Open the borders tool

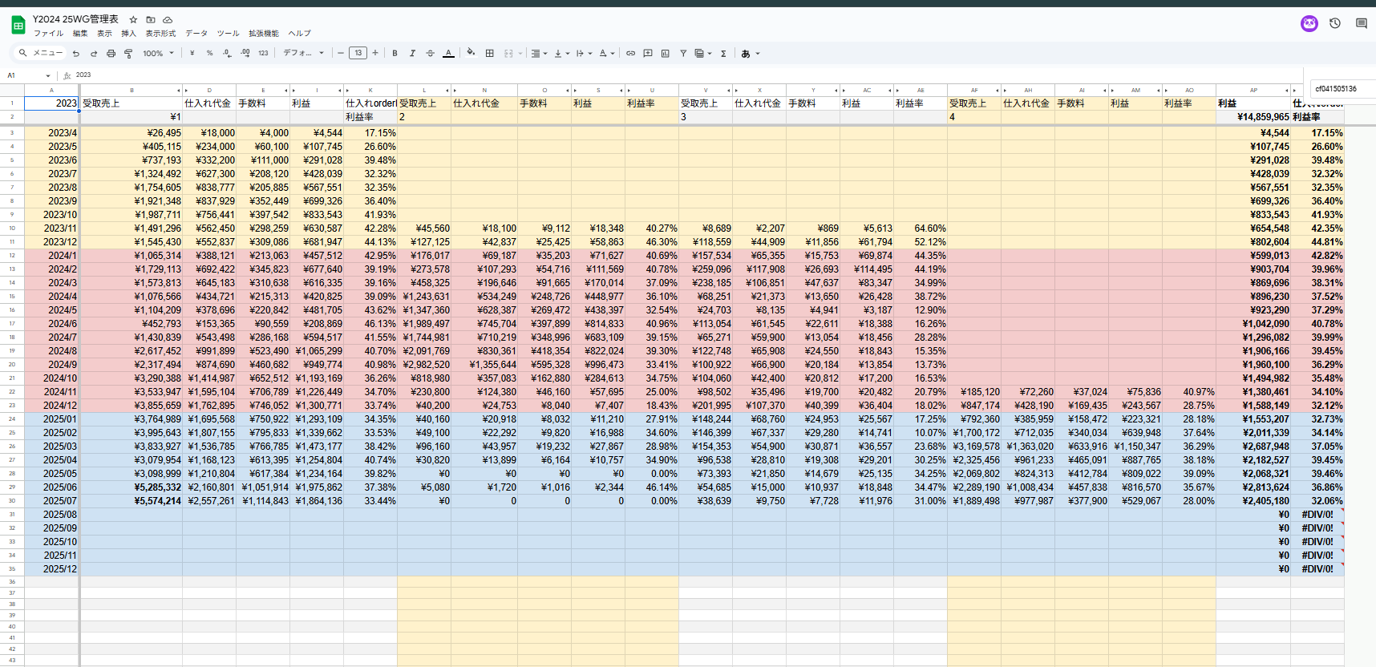coord(490,54)
